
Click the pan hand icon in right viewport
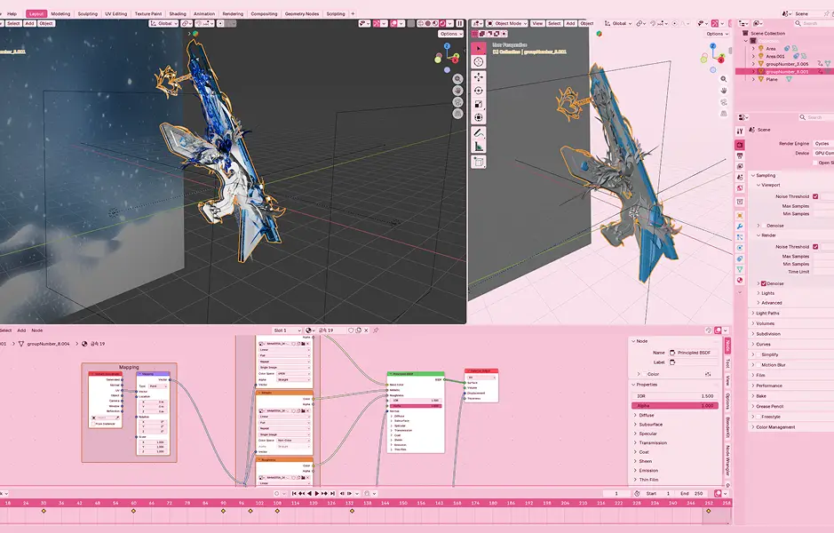(x=723, y=91)
